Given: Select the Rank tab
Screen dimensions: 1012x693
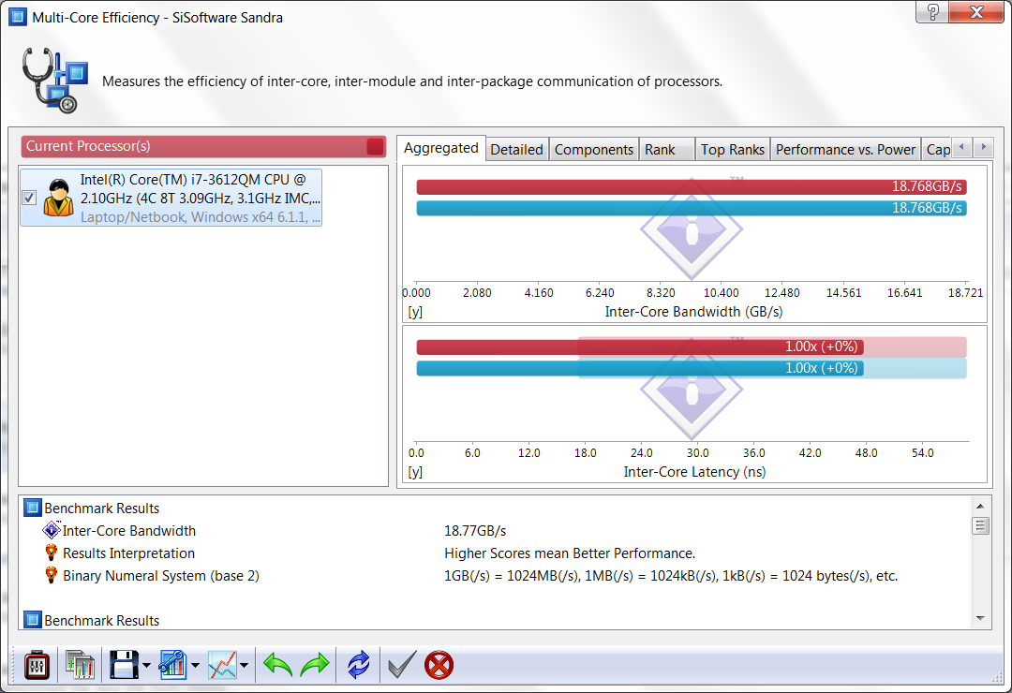Looking at the screenshot, I should (x=667, y=150).
